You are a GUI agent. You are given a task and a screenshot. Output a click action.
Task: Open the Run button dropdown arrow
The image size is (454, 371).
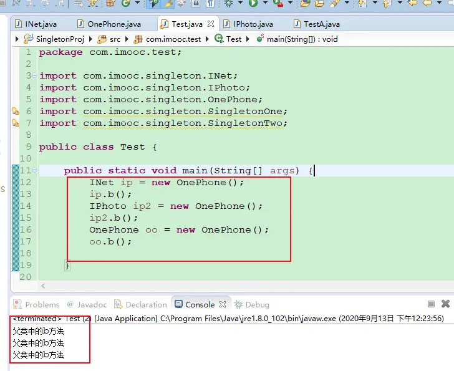click(263, 4)
